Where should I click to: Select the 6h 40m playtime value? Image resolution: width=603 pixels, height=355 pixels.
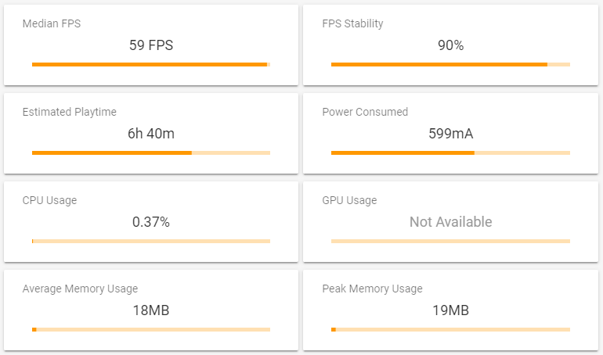(151, 134)
